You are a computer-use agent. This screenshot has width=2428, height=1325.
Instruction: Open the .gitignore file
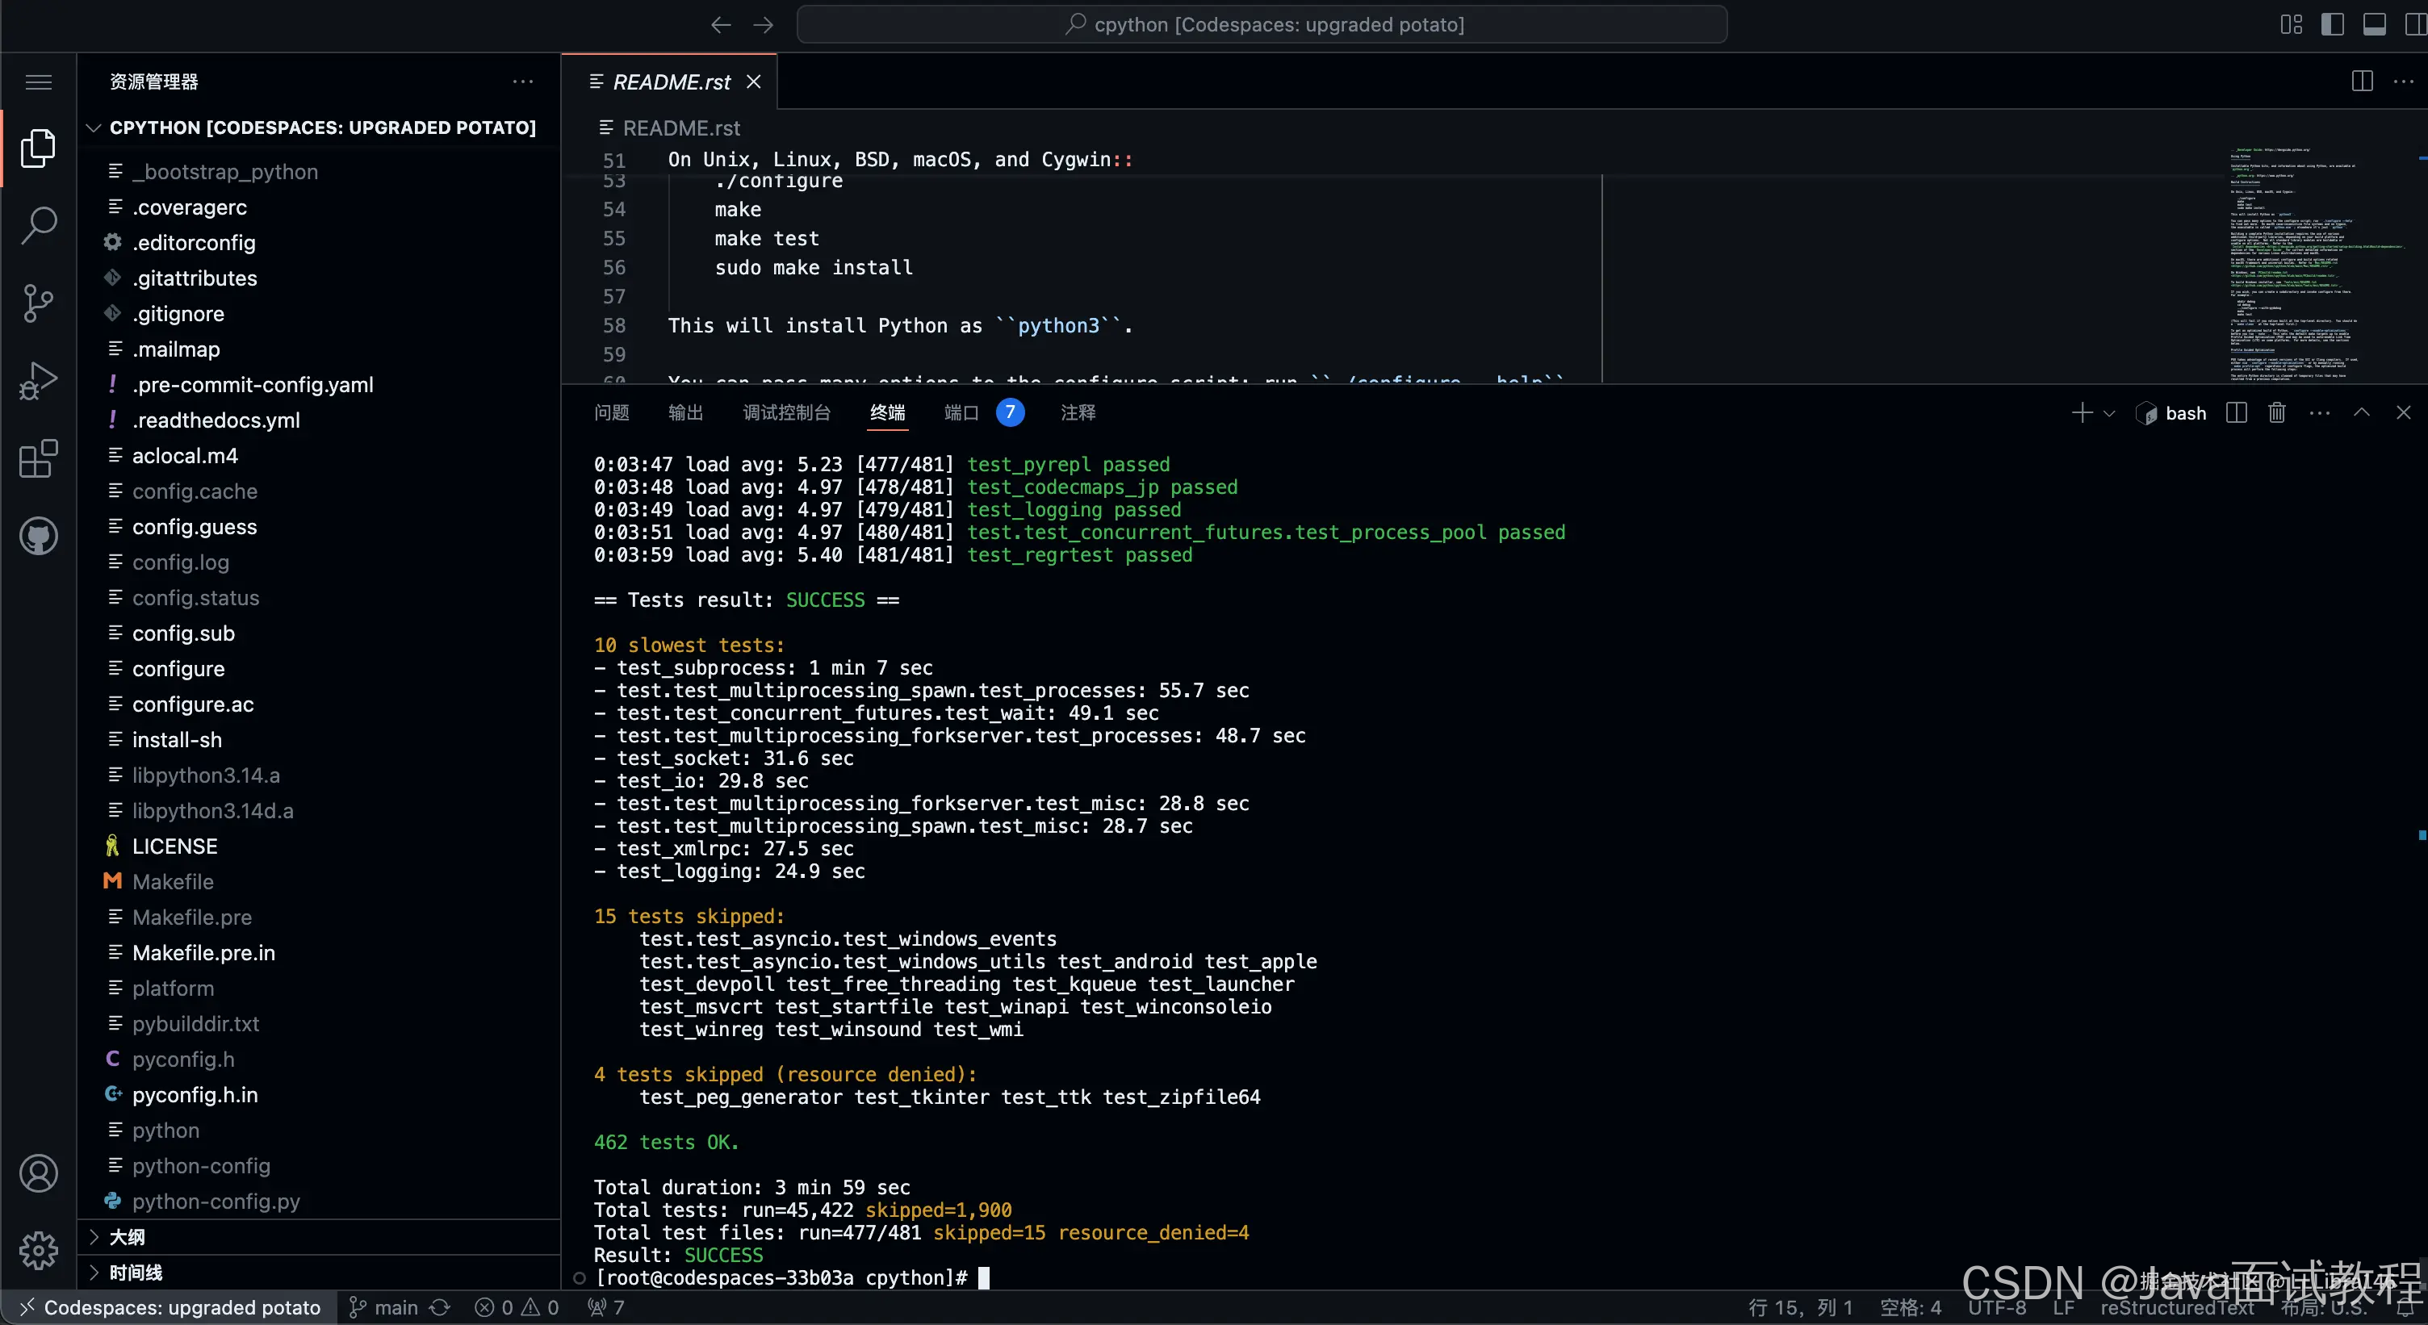point(320,314)
